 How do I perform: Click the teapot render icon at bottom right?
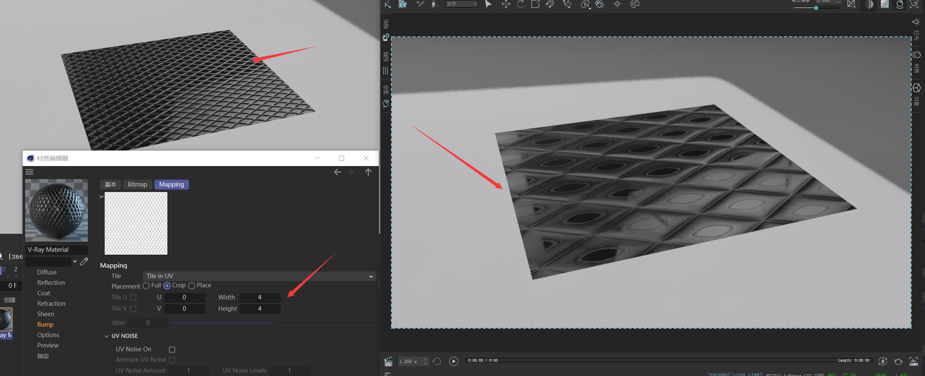click(x=898, y=361)
